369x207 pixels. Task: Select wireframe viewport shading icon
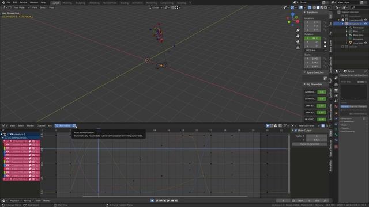coord(314,7)
